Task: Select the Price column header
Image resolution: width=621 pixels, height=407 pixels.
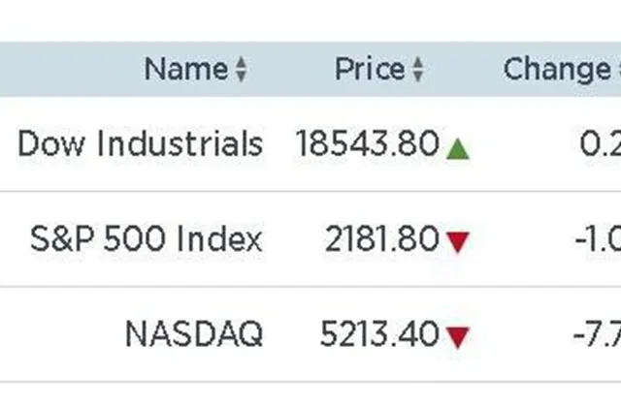Action: point(370,69)
